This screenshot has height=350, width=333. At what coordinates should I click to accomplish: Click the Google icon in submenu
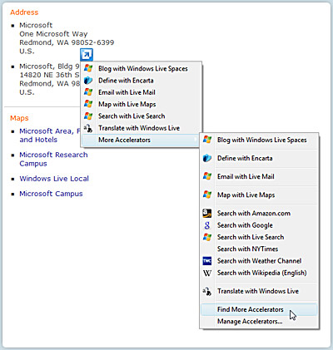(207, 225)
